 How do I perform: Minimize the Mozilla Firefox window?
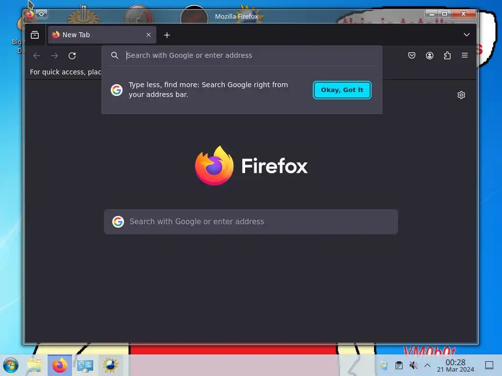click(431, 14)
